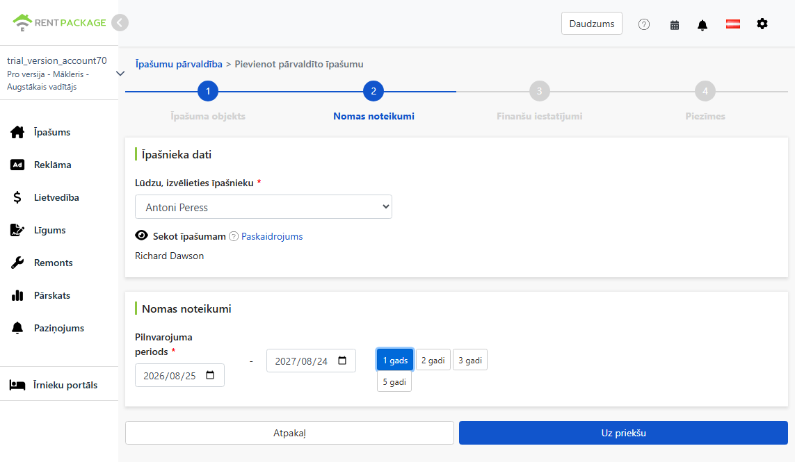Click the wrench icon for Remonts
The height and width of the screenshot is (462, 795).
tap(17, 263)
